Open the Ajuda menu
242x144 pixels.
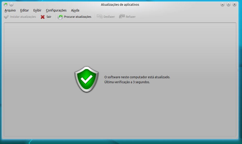(75, 10)
